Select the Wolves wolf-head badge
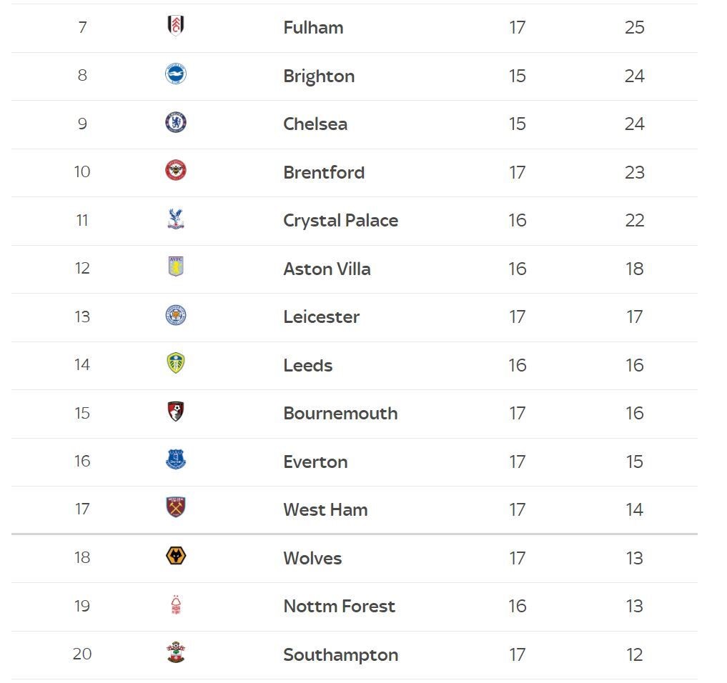Image resolution: width=727 pixels, height=683 pixels. pyautogui.click(x=175, y=557)
